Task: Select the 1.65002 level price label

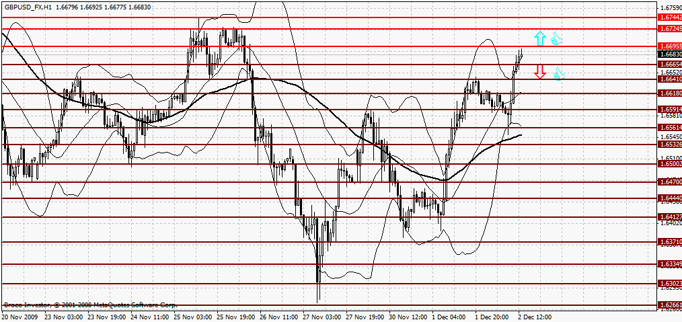Action: (671, 164)
